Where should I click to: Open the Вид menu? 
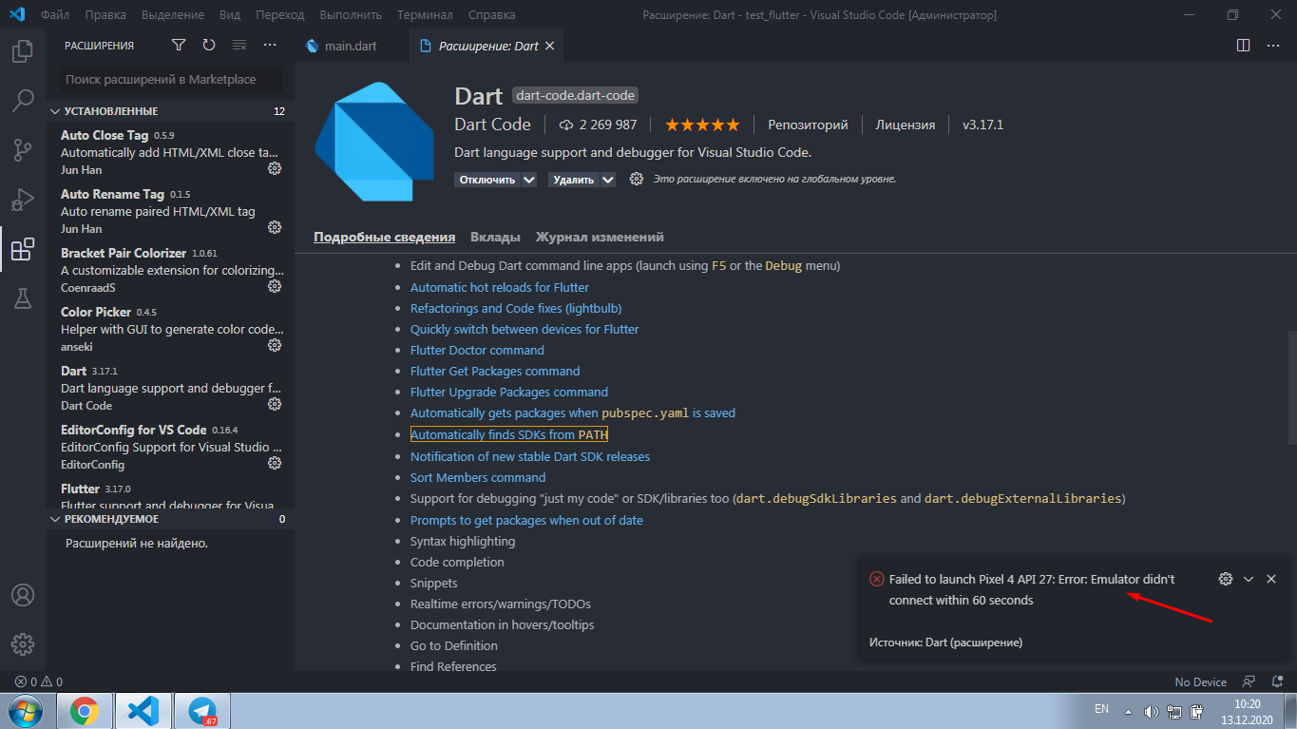tap(229, 14)
